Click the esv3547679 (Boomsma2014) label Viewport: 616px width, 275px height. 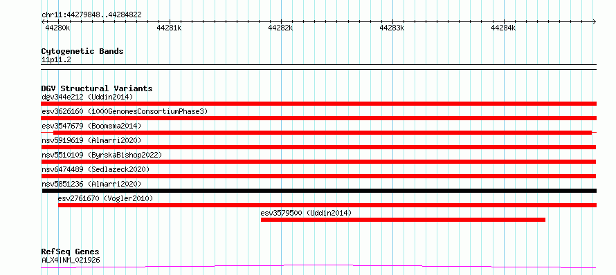tap(91, 126)
